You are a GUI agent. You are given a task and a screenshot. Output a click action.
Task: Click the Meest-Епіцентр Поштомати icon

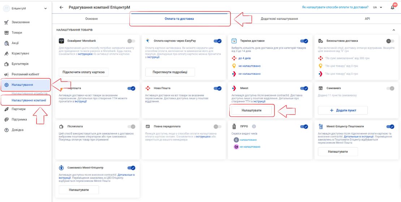pyautogui.click(x=321, y=126)
